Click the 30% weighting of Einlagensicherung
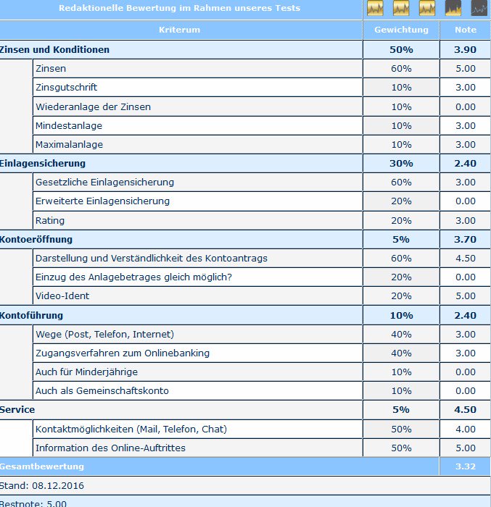 [x=401, y=163]
